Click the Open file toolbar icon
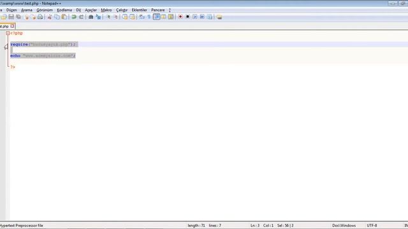The height and width of the screenshot is (229, 408). [x=4, y=17]
